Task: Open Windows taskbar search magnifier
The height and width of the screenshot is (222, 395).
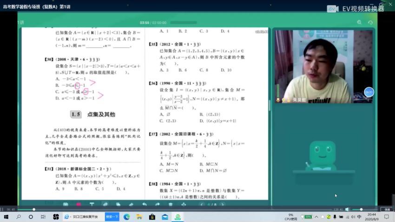Action: [x=19, y=217]
